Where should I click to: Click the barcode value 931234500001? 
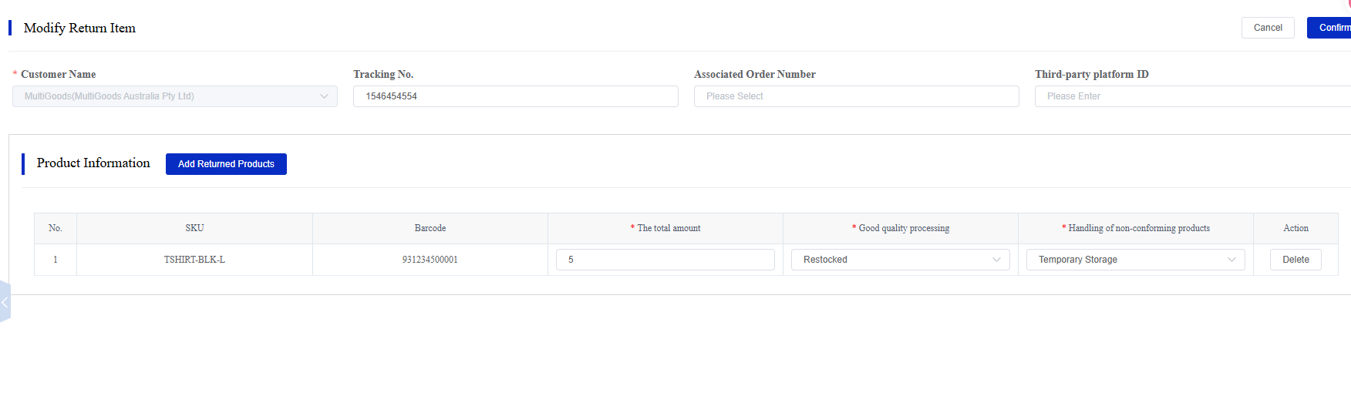tap(430, 260)
